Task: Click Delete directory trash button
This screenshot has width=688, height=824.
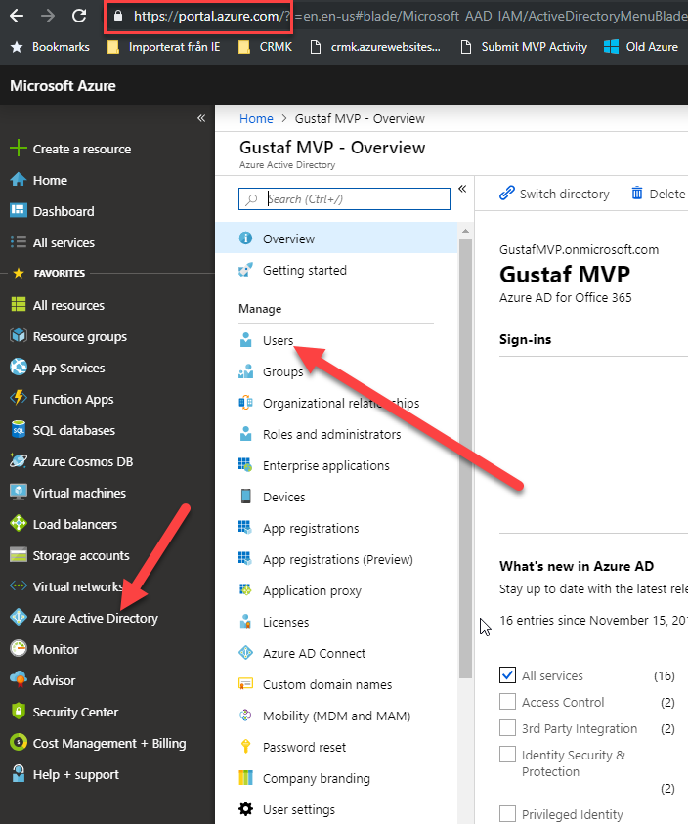Action: (x=659, y=194)
